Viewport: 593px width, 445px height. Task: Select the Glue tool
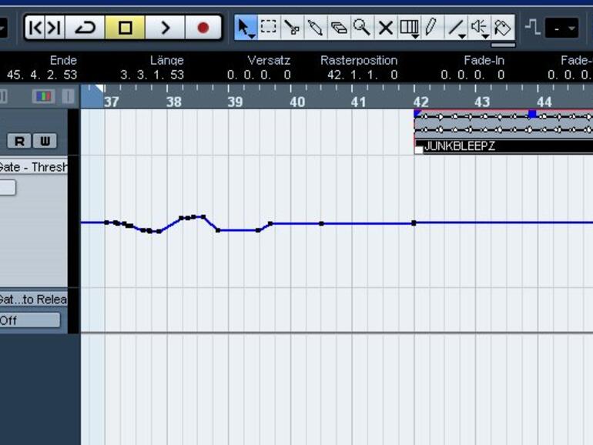pyautogui.click(x=315, y=28)
